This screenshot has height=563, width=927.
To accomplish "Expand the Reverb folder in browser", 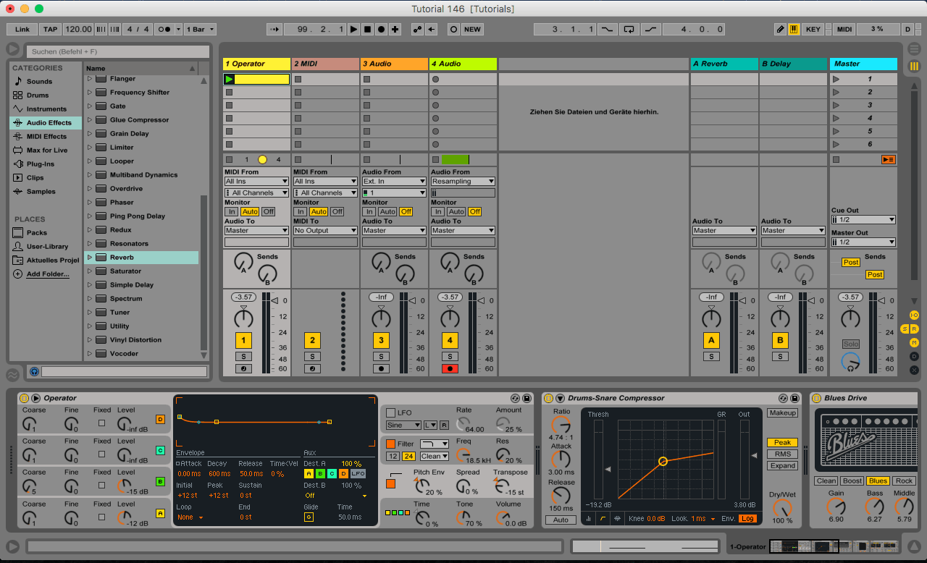I will tap(90, 258).
